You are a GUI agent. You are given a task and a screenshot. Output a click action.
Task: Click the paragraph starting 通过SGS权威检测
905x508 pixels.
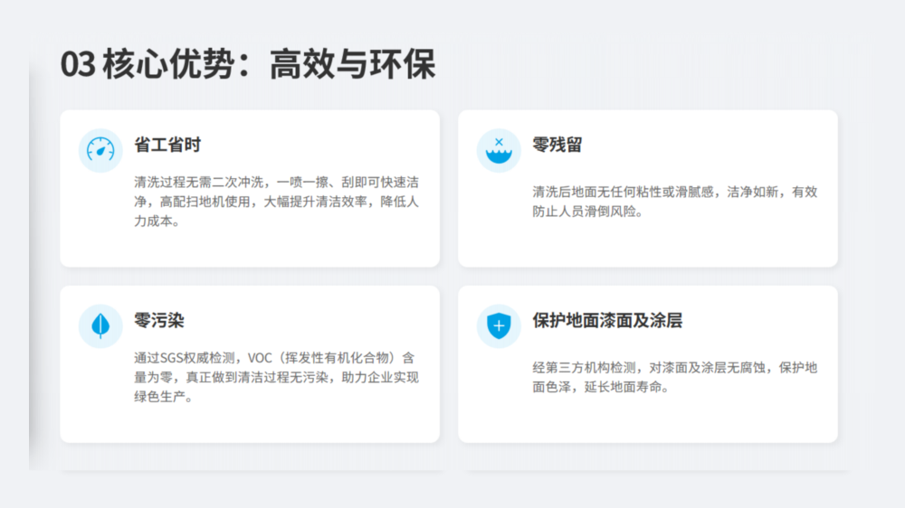pos(276,377)
